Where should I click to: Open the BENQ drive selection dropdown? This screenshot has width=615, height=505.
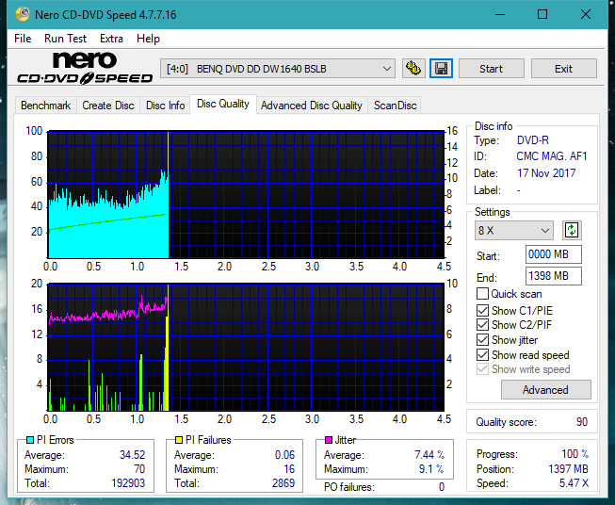coord(278,69)
